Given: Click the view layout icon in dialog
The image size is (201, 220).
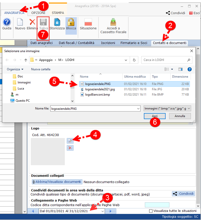Looking at the screenshot, I should coord(167,69).
